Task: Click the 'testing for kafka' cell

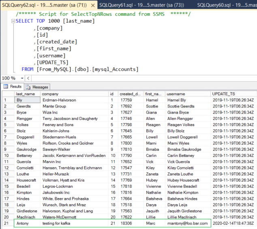Action: tap(74, 223)
